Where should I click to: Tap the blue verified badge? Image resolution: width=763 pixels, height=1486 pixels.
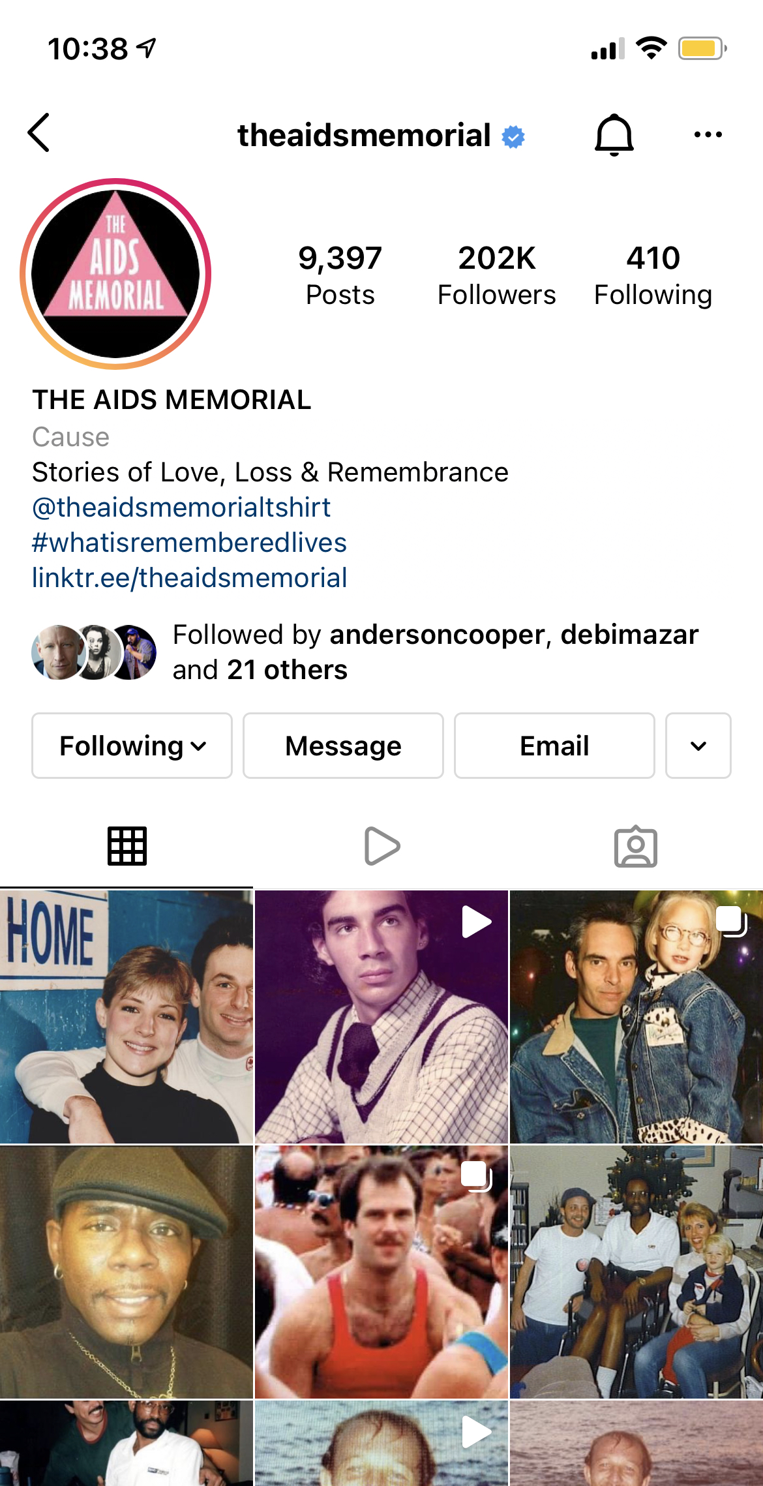coord(513,136)
